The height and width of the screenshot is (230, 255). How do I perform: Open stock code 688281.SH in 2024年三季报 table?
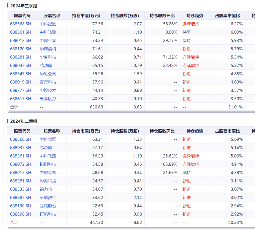click(20, 57)
